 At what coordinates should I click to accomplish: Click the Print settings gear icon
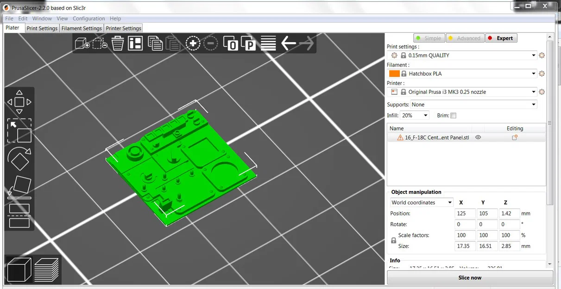[542, 55]
